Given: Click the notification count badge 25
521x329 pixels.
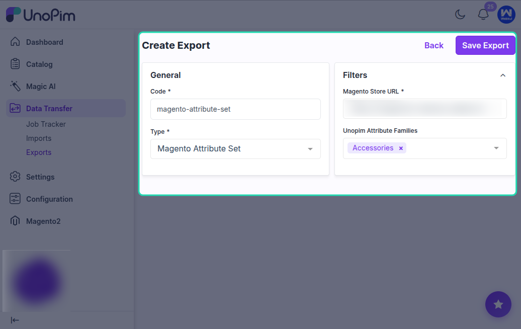Looking at the screenshot, I should 490,7.
